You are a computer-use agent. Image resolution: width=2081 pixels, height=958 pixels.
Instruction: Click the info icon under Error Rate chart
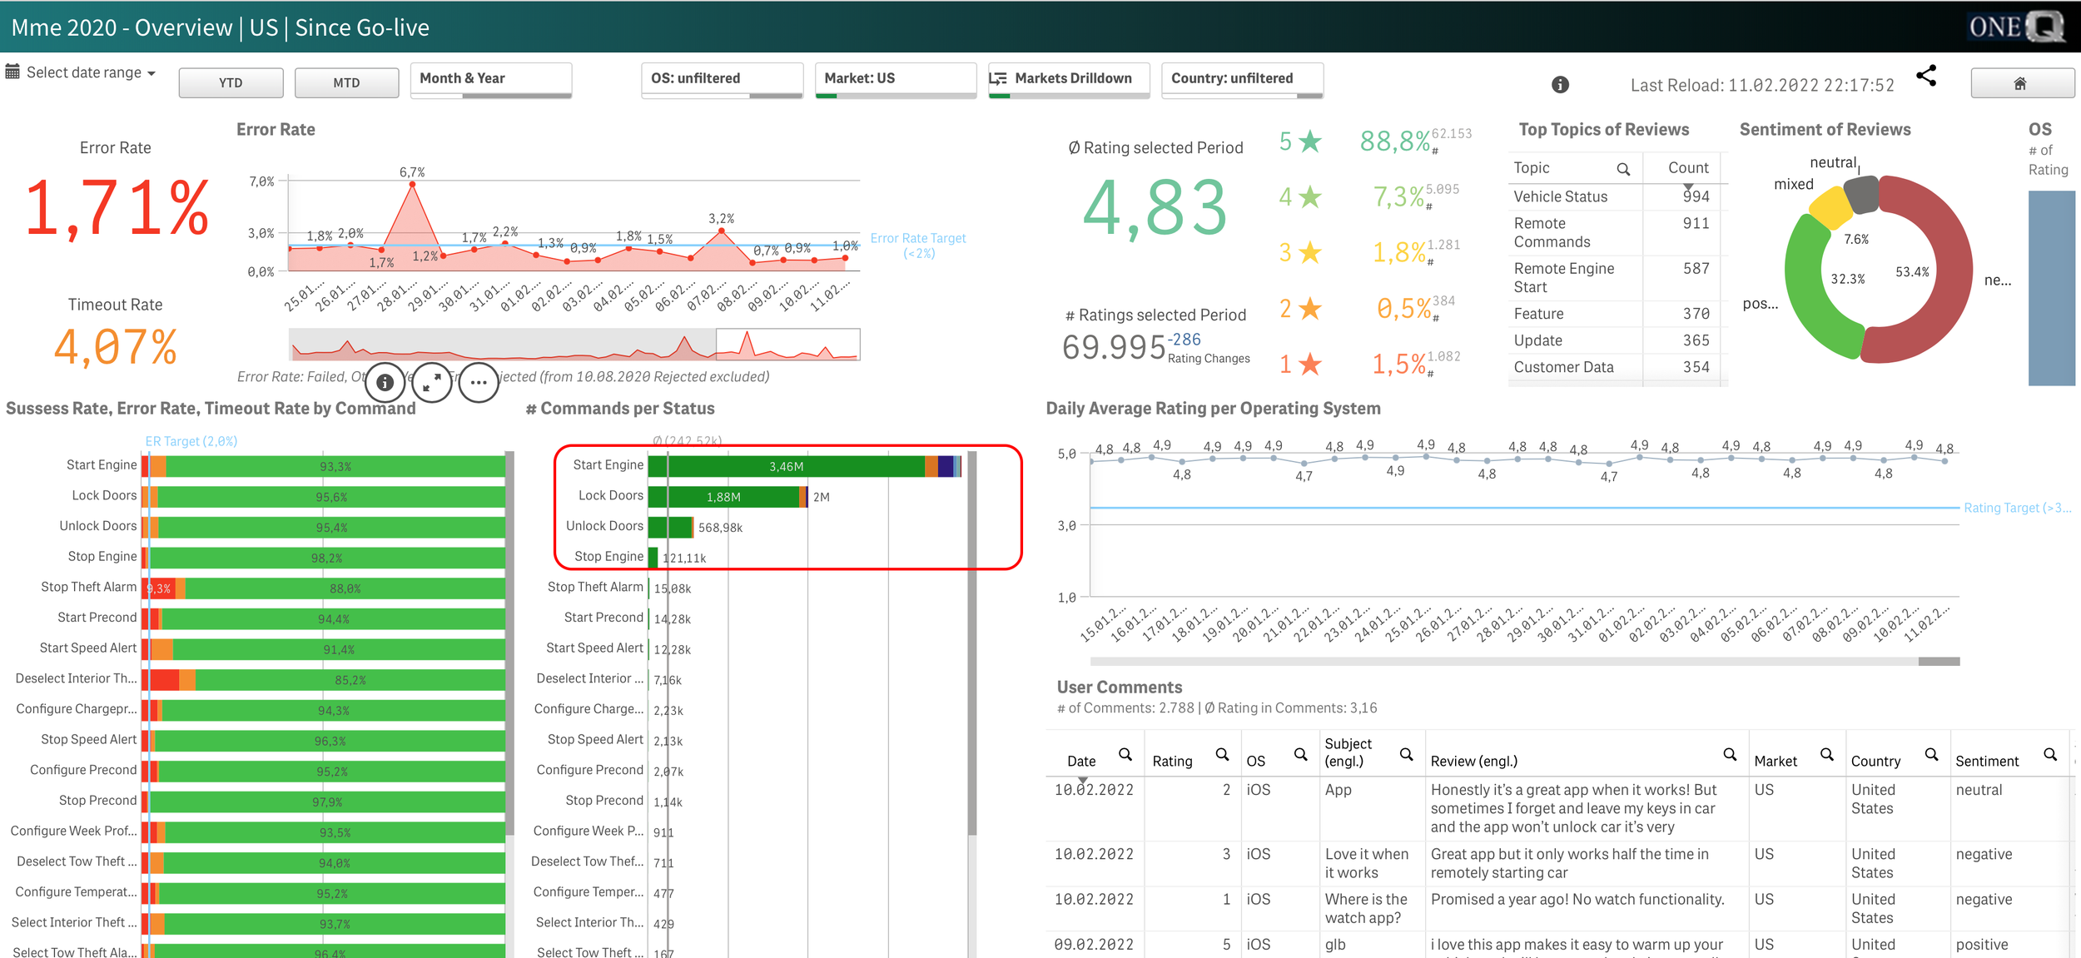tap(385, 383)
